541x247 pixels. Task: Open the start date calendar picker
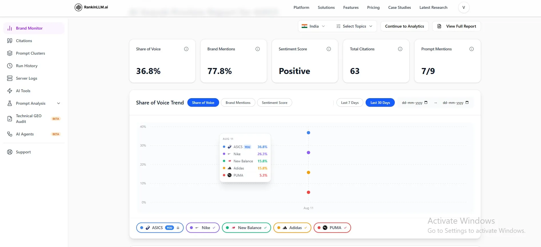tap(426, 102)
